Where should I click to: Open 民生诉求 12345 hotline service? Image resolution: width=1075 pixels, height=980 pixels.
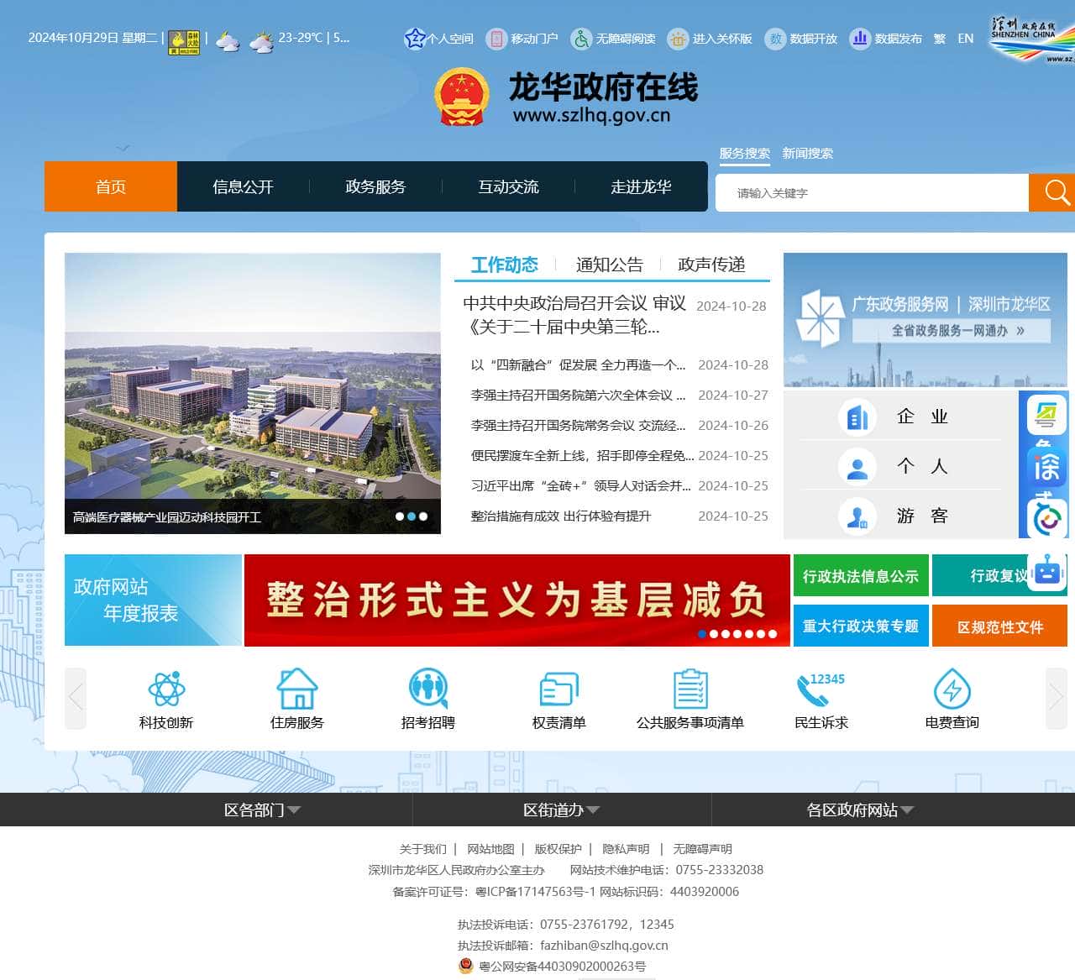tap(820, 698)
